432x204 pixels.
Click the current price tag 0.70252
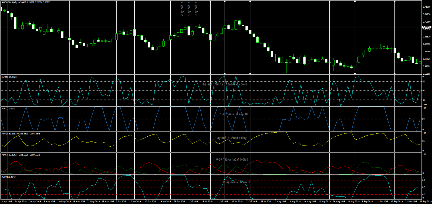tap(426, 27)
